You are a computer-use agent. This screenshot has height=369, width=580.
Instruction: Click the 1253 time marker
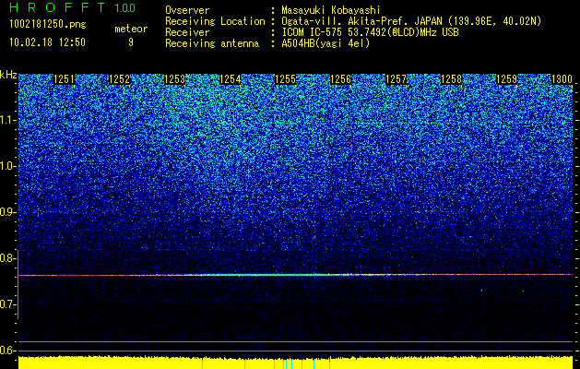tap(174, 79)
